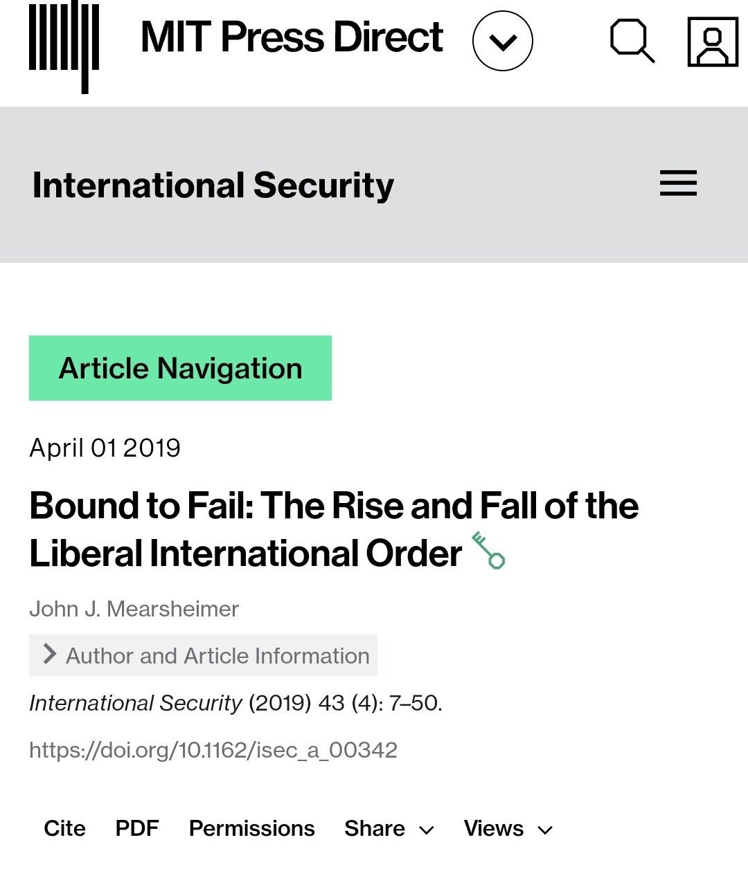Expand the MIT Press Direct circled chevron
748x896 pixels.
coord(502,41)
